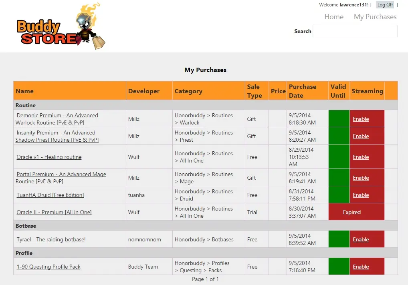
Task: Click developer Buddy Team
Action: point(143,267)
